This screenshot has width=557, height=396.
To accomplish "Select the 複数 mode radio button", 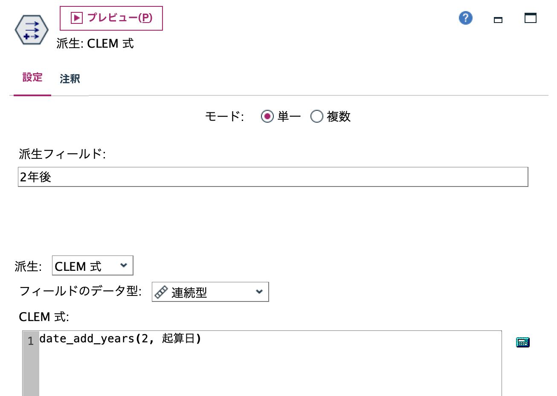I will [317, 116].
